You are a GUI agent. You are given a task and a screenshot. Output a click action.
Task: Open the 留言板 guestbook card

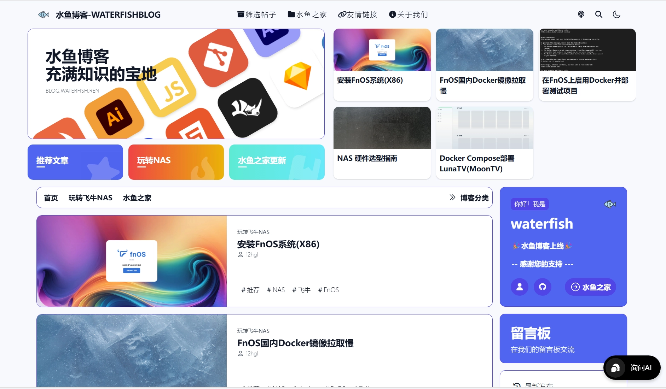tap(563, 338)
